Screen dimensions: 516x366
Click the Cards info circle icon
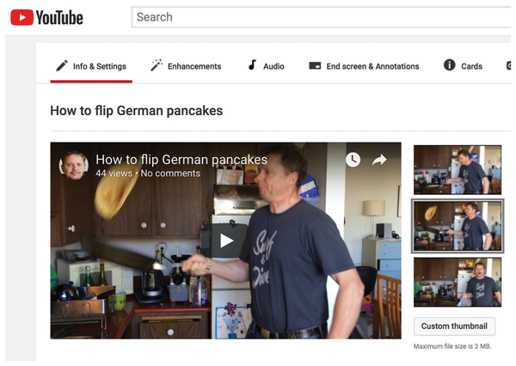450,64
